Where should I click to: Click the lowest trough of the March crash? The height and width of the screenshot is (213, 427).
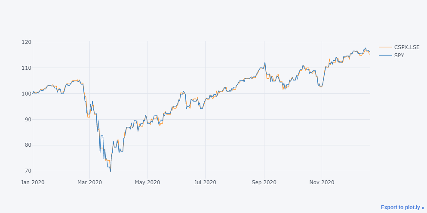tap(111, 171)
